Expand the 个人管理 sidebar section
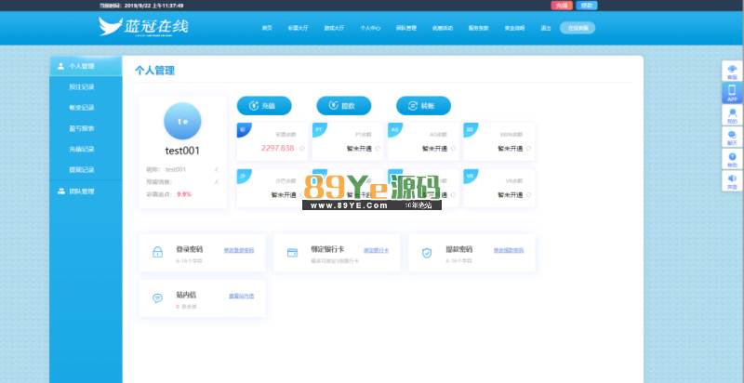The height and width of the screenshot is (383, 744). click(86, 67)
